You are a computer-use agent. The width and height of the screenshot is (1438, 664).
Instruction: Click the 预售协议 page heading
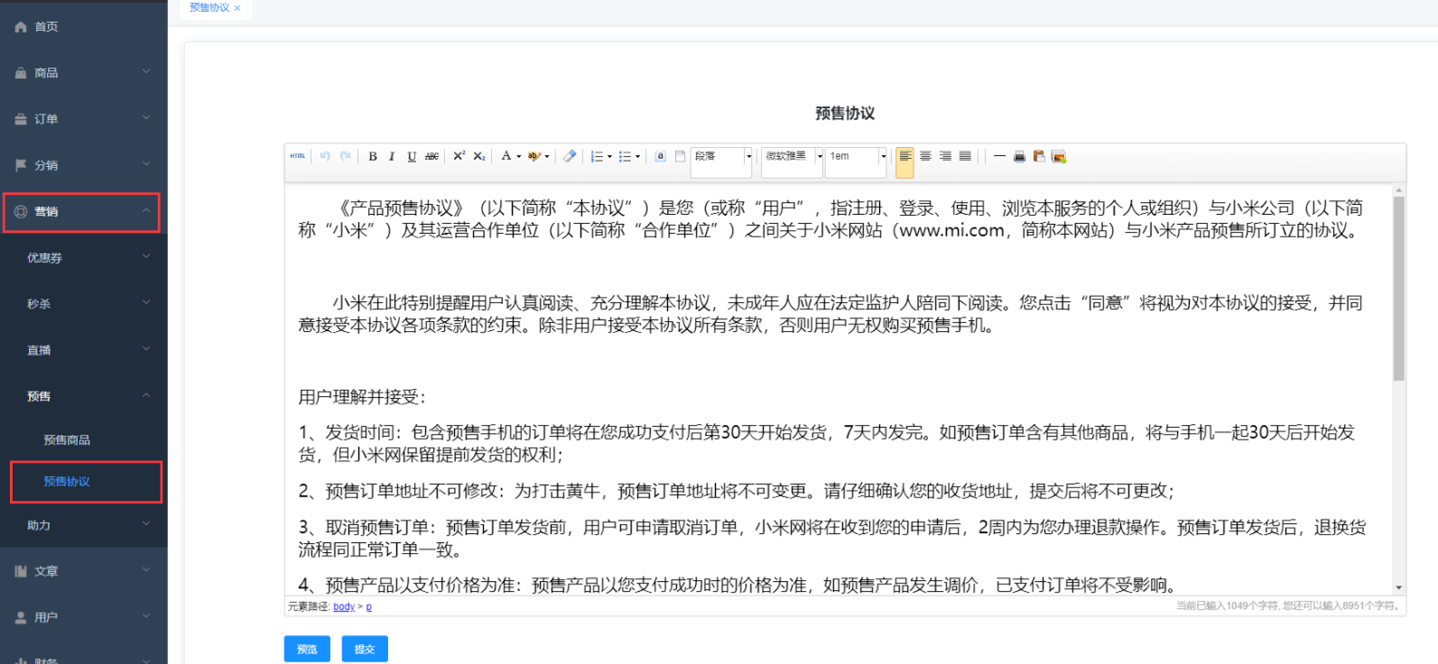(845, 113)
